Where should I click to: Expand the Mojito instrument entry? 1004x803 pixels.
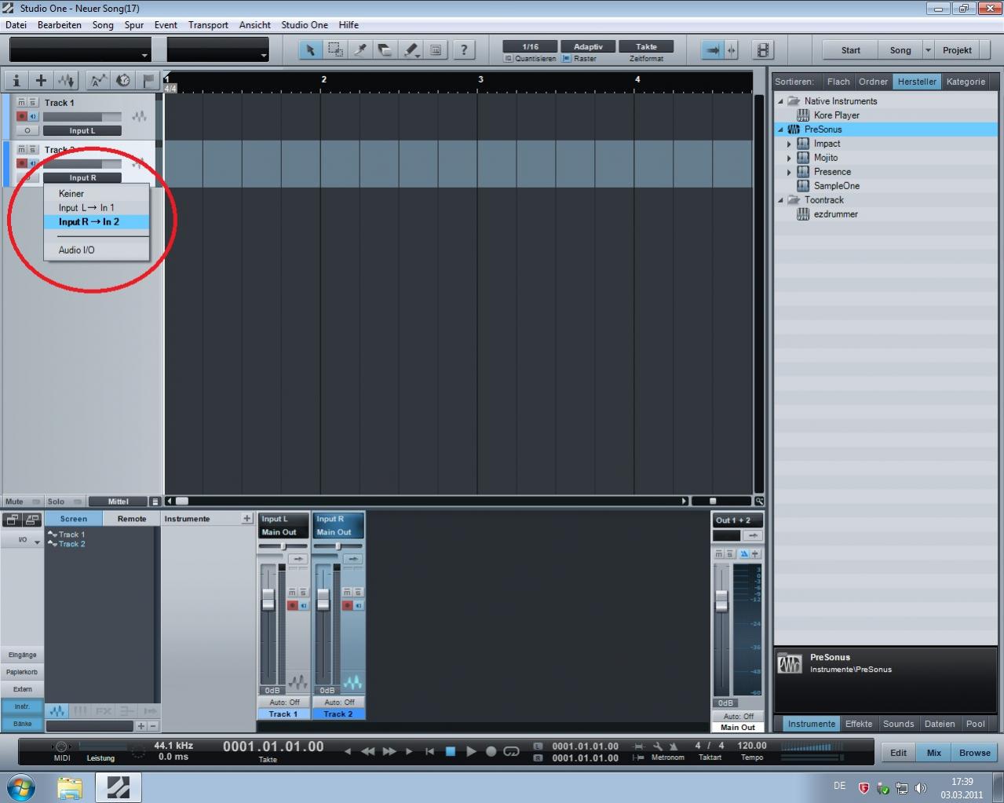789,158
